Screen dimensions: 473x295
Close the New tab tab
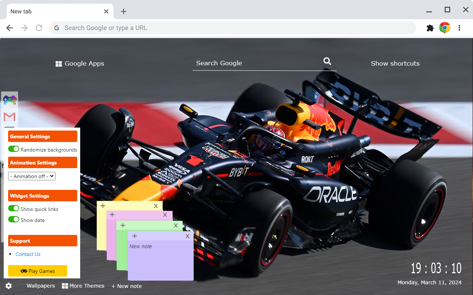106,11
